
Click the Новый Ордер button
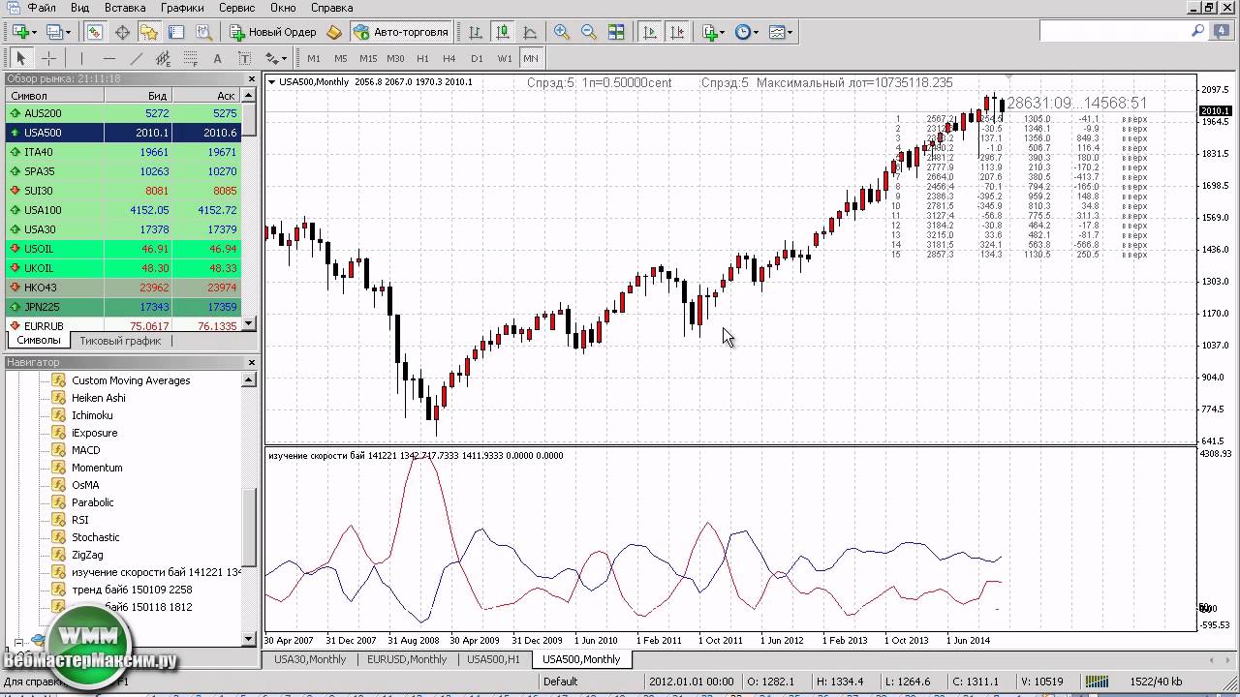[272, 32]
